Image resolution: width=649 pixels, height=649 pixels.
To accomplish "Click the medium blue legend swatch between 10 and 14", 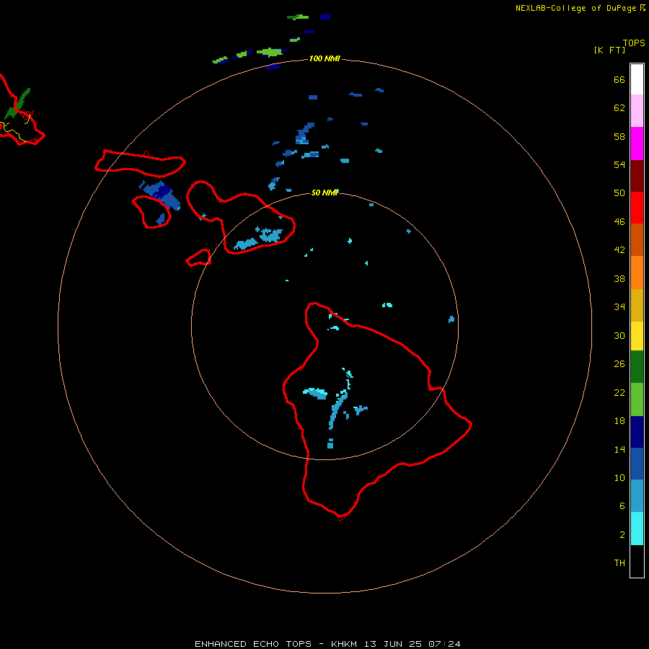I will (x=637, y=464).
